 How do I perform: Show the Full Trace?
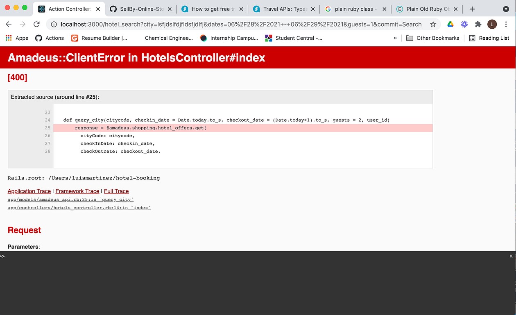click(x=116, y=191)
